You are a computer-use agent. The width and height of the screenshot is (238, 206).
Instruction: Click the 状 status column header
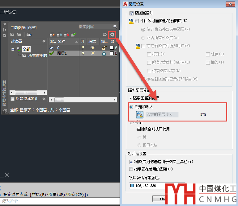point(53,42)
